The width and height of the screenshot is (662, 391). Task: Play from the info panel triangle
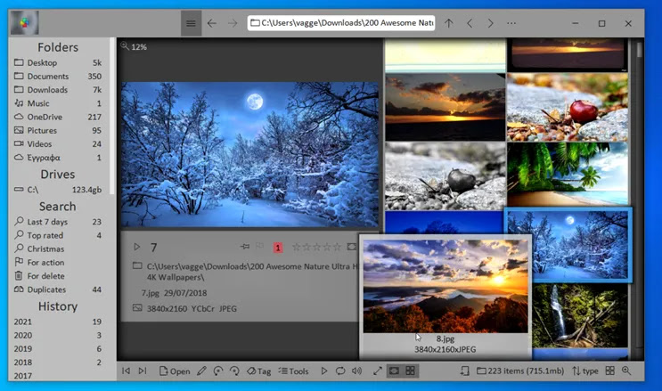click(137, 247)
